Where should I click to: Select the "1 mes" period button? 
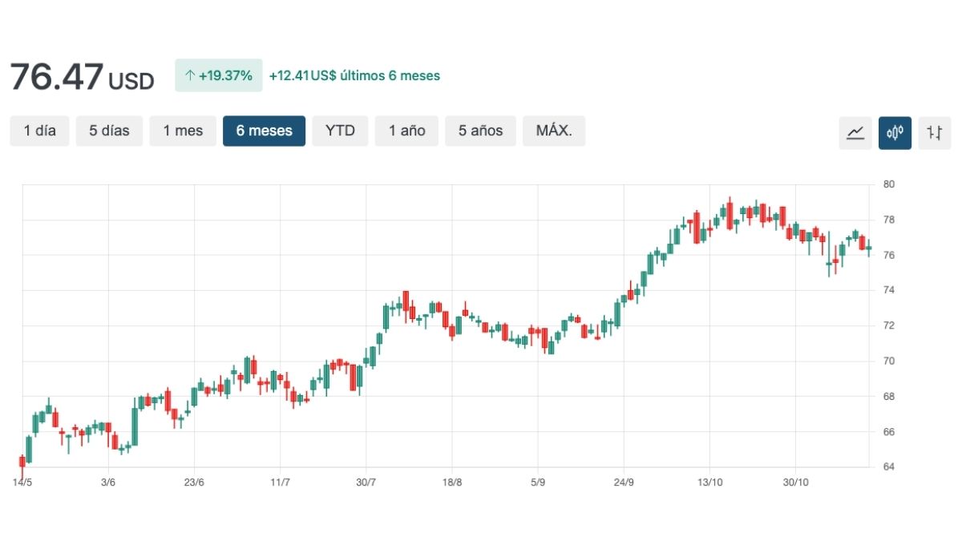click(x=183, y=131)
